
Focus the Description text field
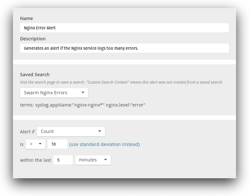(124, 48)
